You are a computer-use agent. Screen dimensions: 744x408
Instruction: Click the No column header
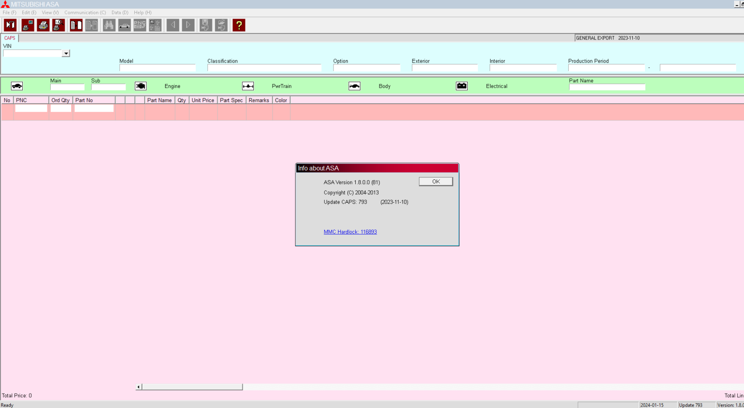click(7, 100)
